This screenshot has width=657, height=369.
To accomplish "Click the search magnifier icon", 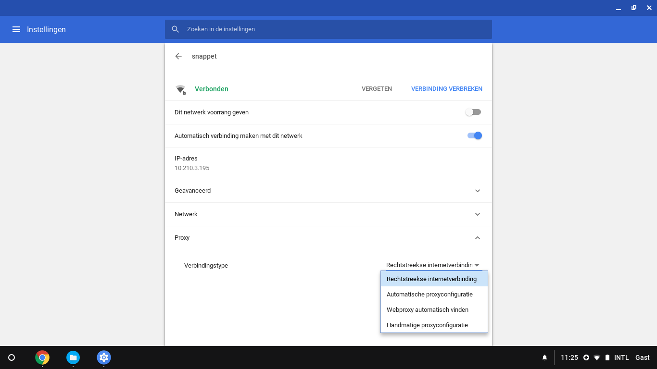I will 176,29.
